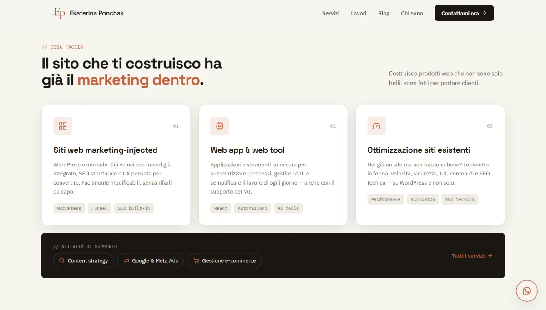This screenshot has height=310, width=546.
Task: Select the Gestione e-commerce pill
Action: 225,260
